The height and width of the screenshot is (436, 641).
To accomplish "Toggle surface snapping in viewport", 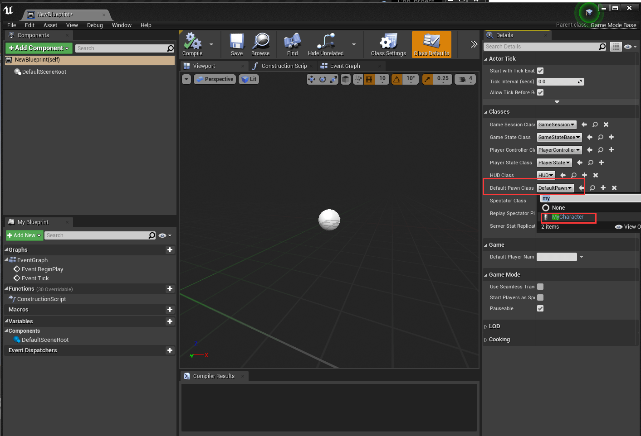I will tap(358, 79).
